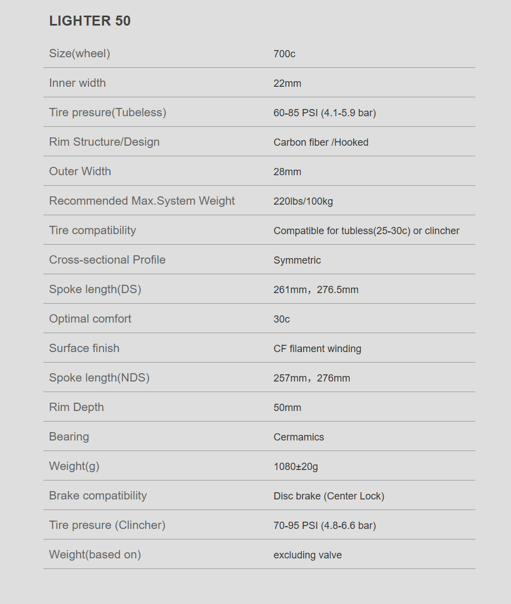Select Recommended Max.System Weight label

point(142,201)
